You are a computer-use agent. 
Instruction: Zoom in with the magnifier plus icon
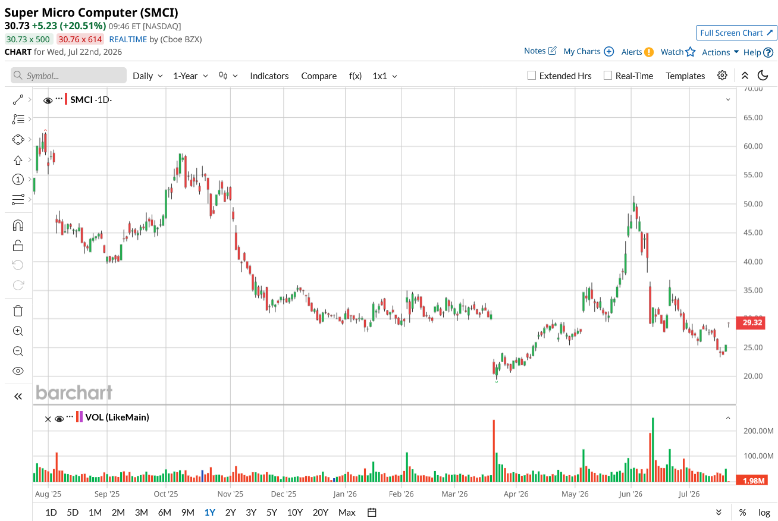click(x=18, y=331)
